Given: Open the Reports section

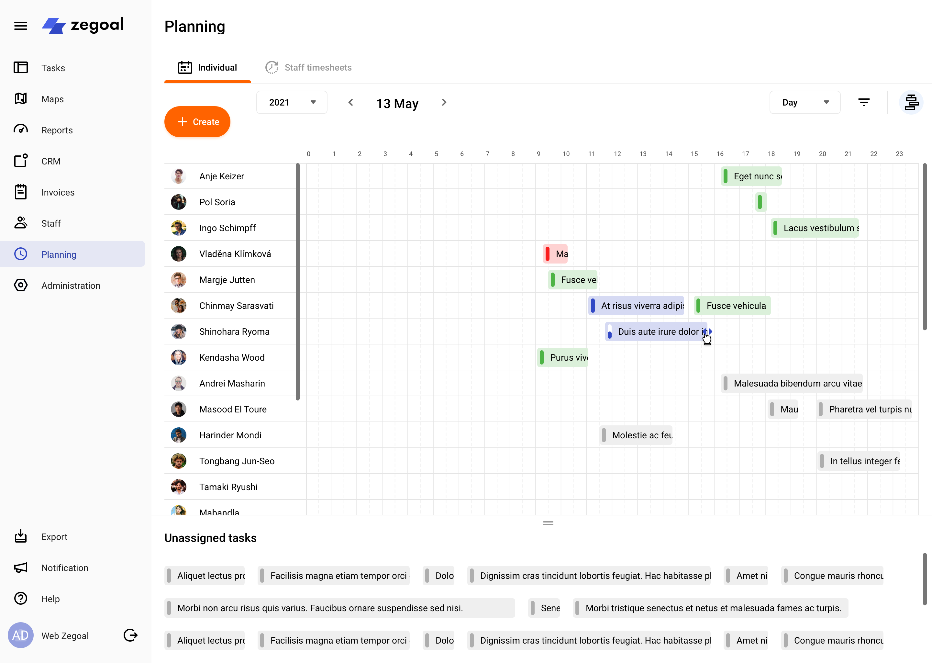Looking at the screenshot, I should pyautogui.click(x=57, y=130).
